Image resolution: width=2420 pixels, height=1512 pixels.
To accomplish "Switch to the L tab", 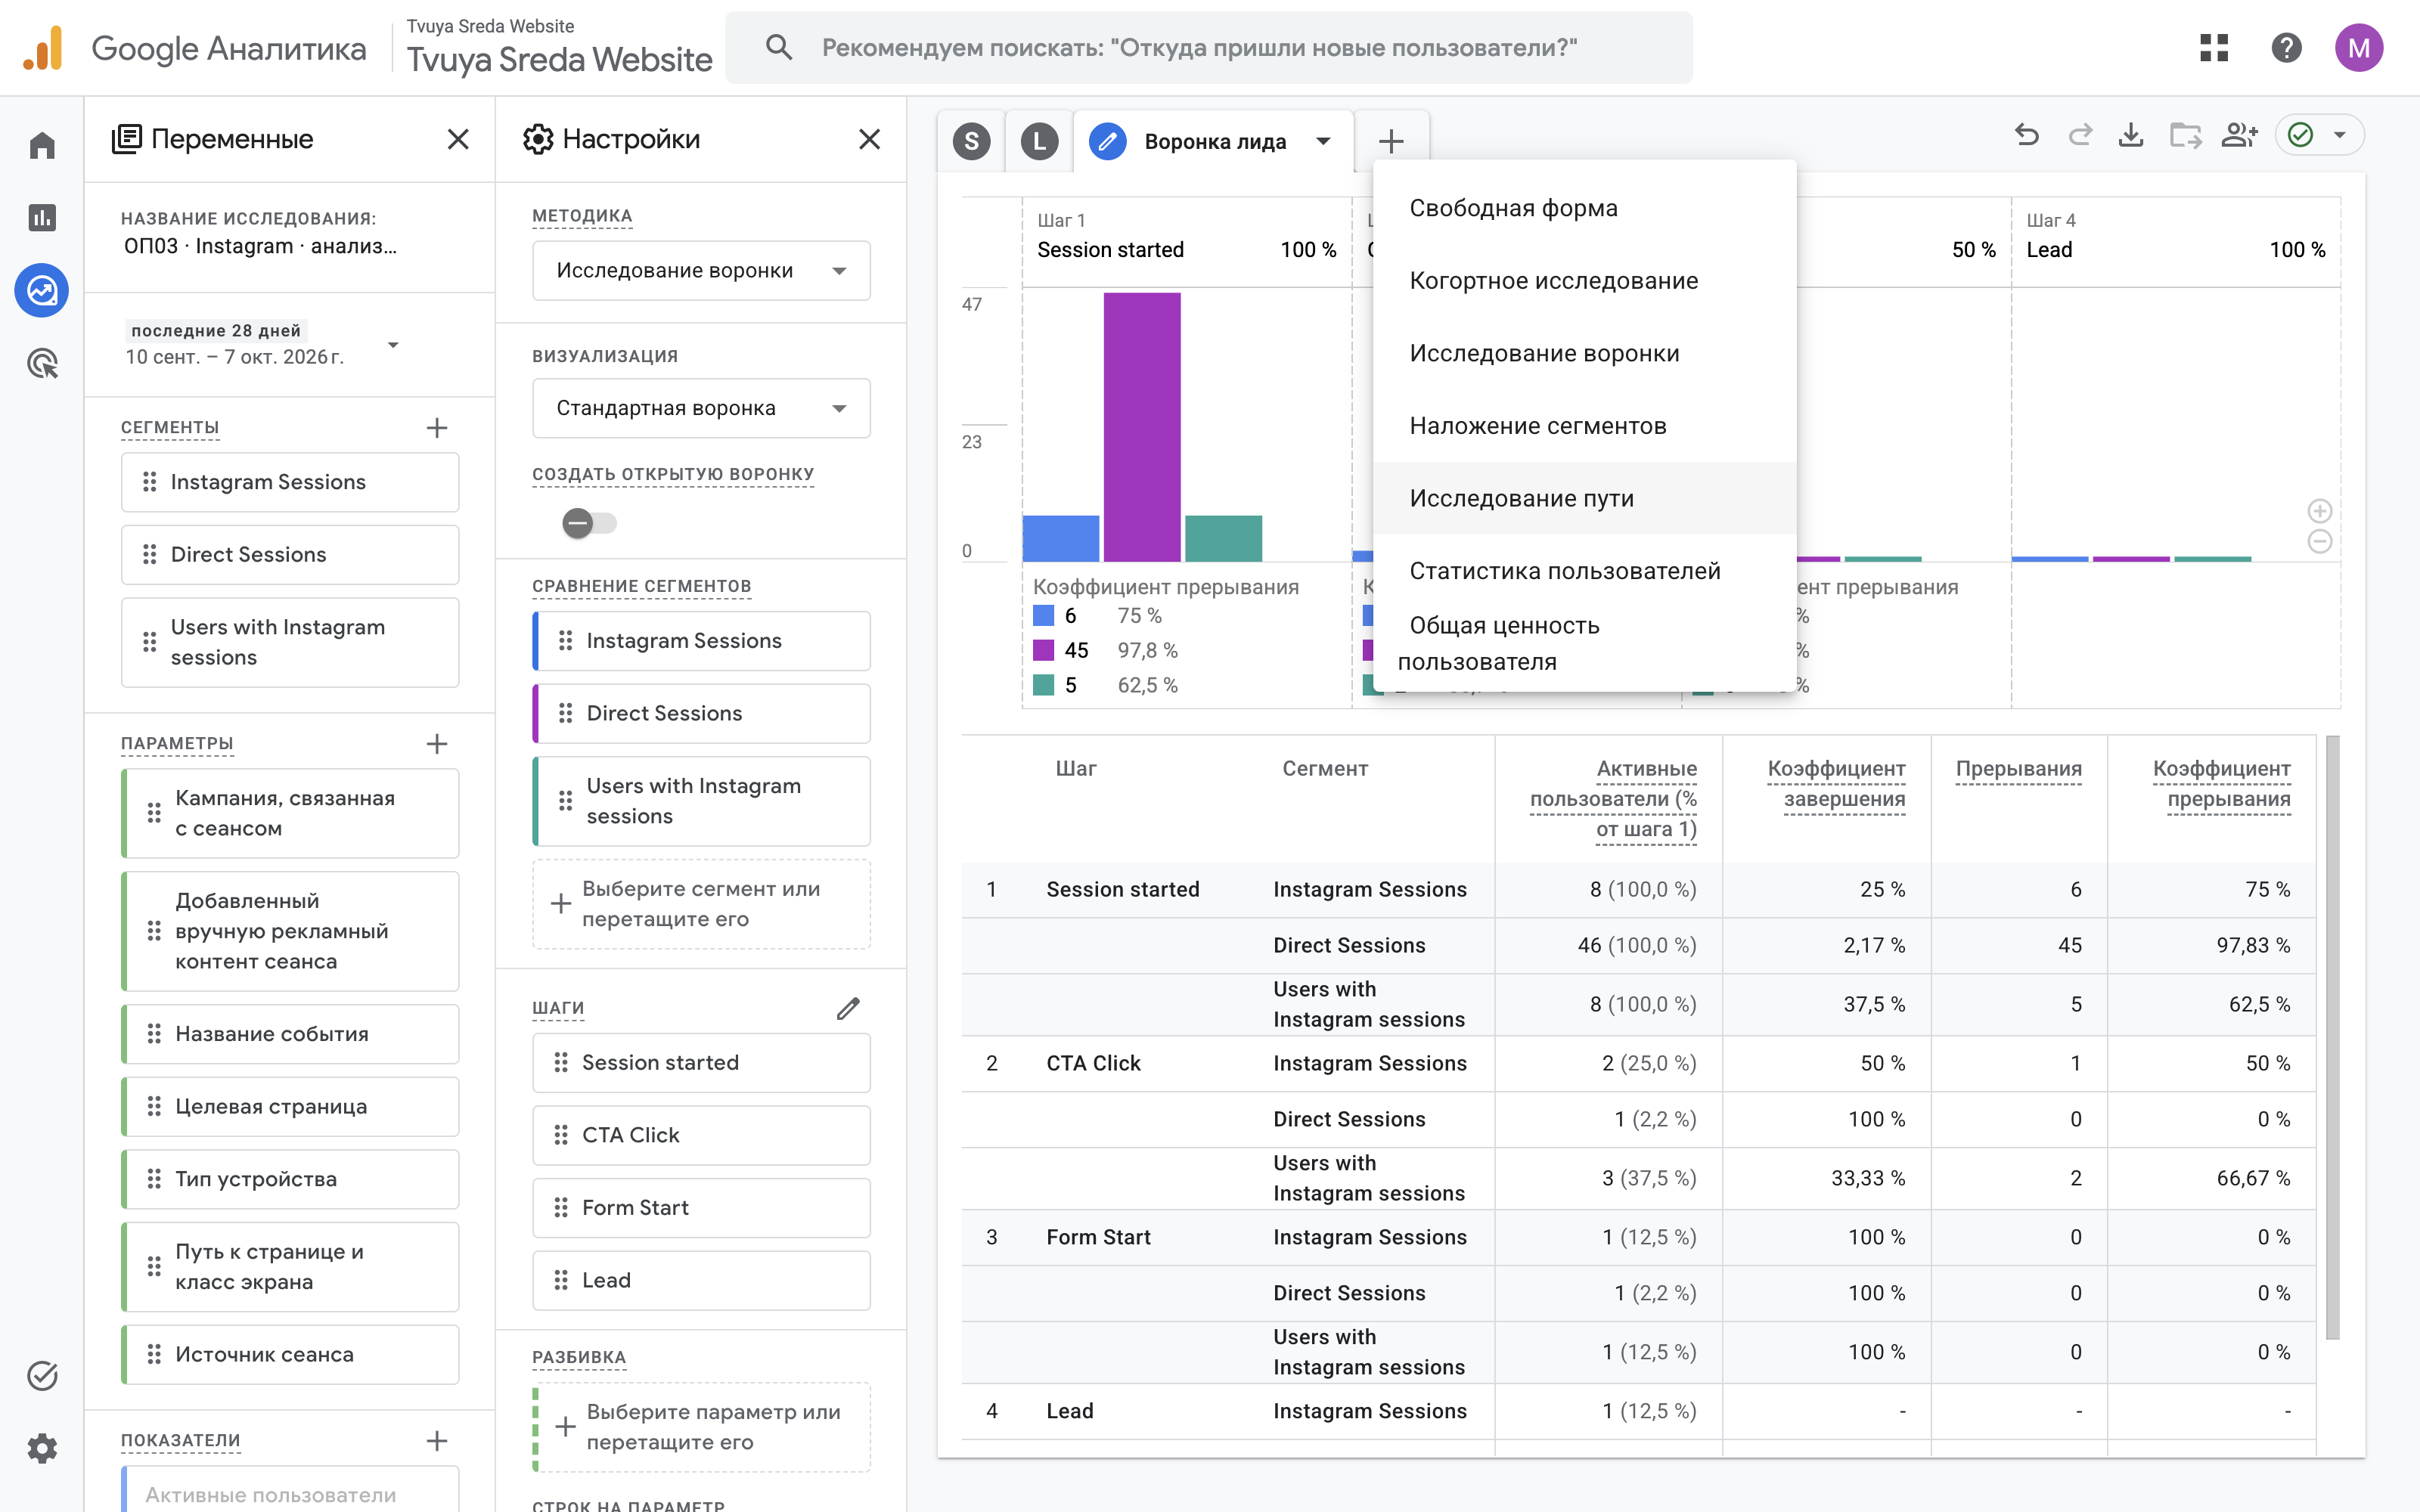I will (1039, 141).
